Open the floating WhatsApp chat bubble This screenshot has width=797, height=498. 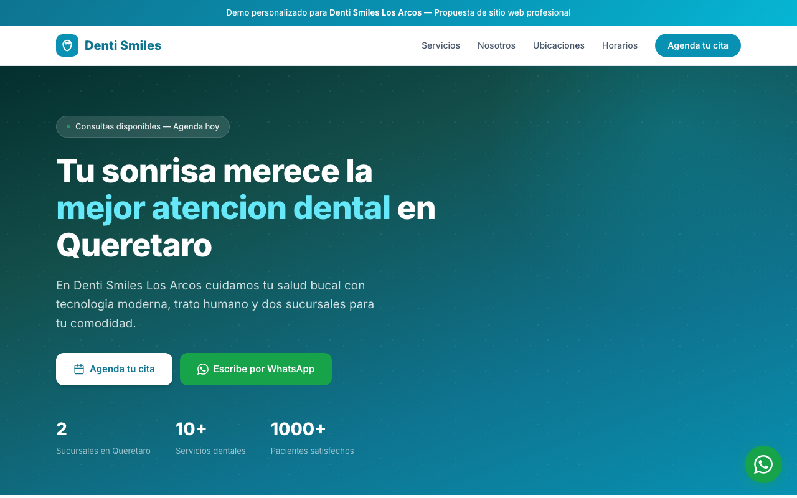763,464
